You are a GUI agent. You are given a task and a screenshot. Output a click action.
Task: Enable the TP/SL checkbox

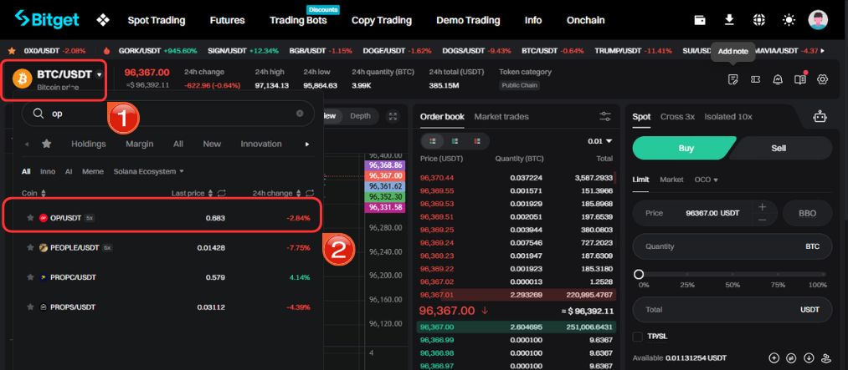click(637, 337)
